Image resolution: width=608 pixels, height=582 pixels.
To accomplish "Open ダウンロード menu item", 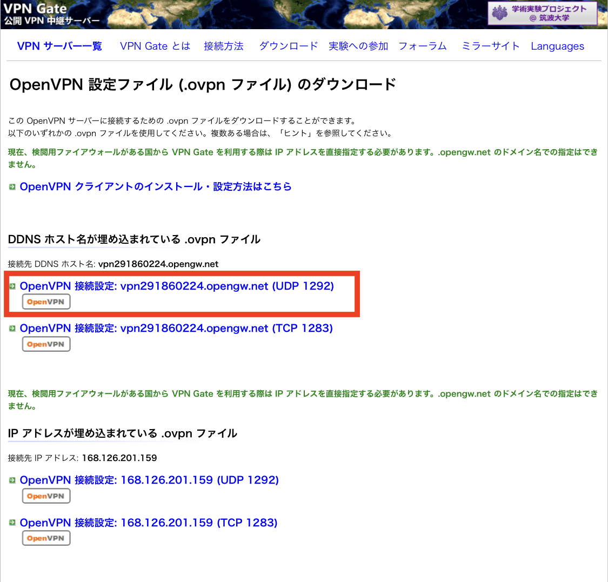I will 289,46.
